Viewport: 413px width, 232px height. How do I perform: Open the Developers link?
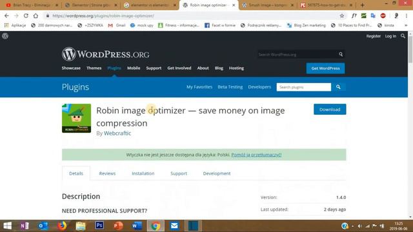[x=259, y=87]
